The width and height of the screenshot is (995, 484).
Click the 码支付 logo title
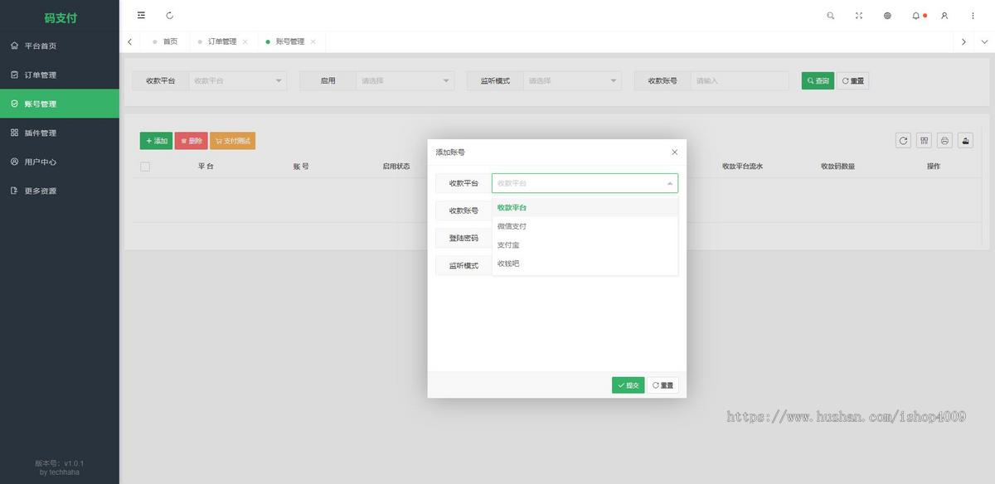pyautogui.click(x=61, y=17)
